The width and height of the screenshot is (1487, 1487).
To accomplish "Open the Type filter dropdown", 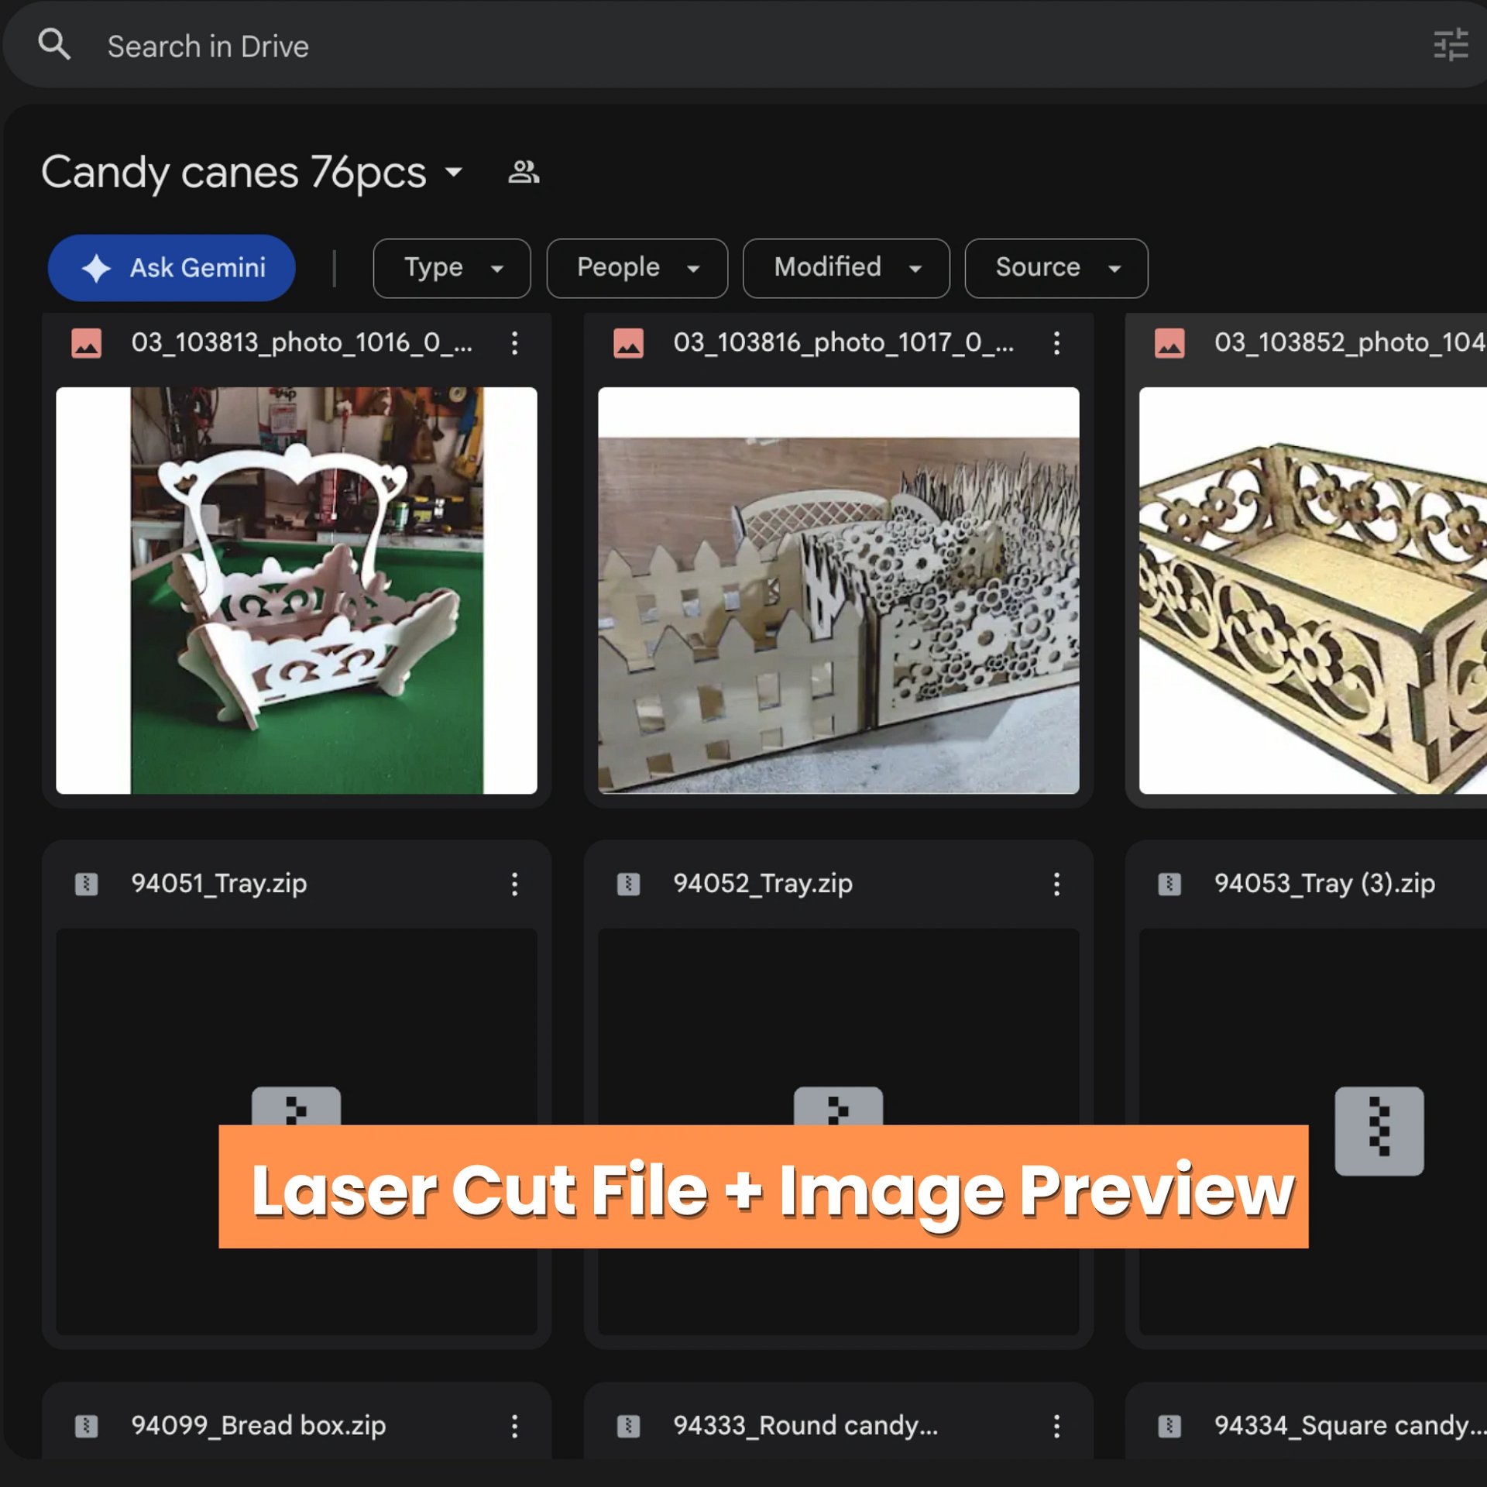I will click(x=452, y=268).
